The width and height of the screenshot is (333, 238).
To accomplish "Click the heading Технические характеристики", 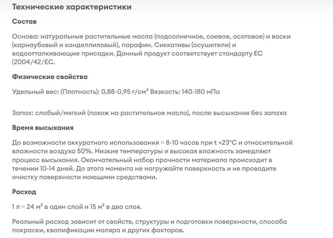I will 72,7.
